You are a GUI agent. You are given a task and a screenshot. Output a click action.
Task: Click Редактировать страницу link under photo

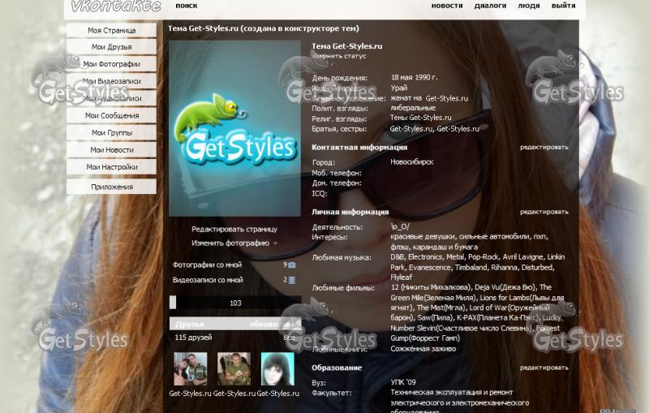(234, 229)
